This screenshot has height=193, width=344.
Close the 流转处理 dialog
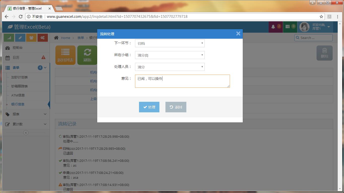point(238,34)
